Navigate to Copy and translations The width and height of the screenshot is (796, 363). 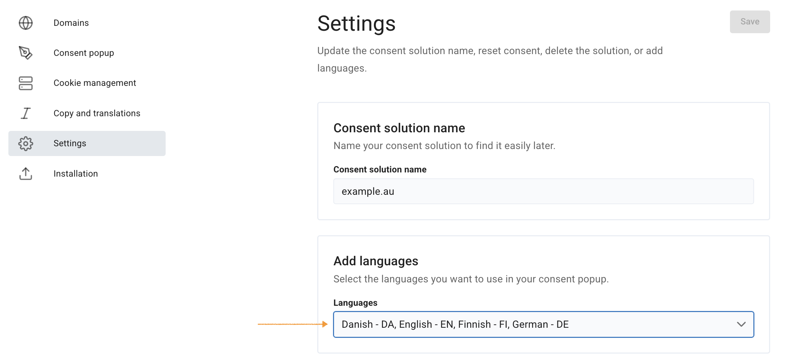(97, 113)
